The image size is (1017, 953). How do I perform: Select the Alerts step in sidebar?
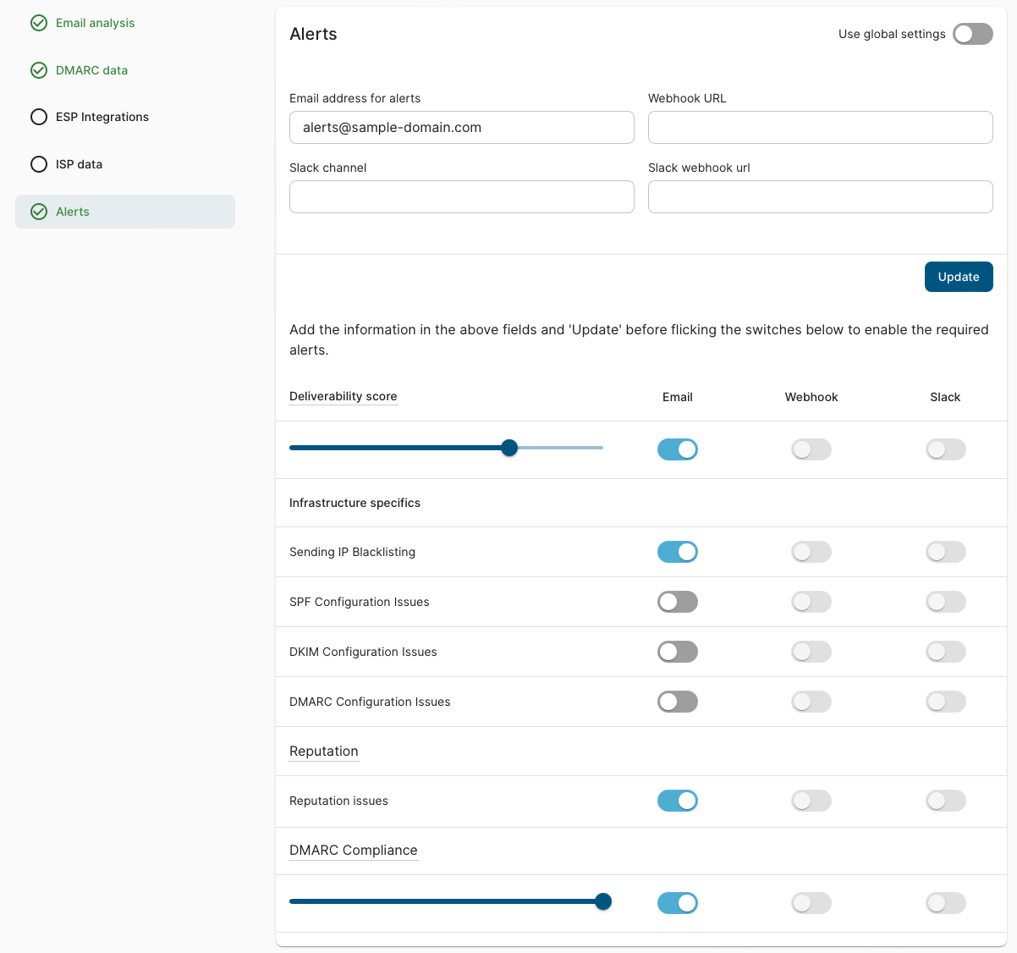tap(125, 212)
